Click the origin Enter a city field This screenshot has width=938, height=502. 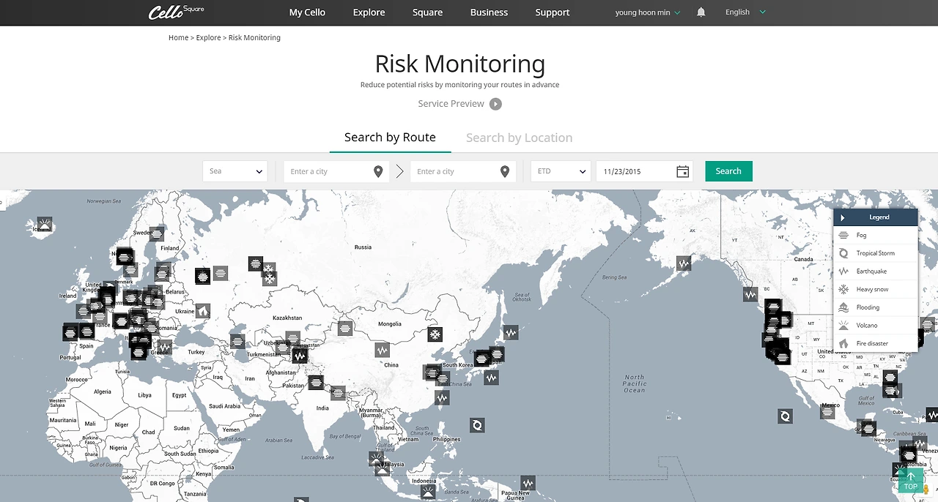pos(336,171)
